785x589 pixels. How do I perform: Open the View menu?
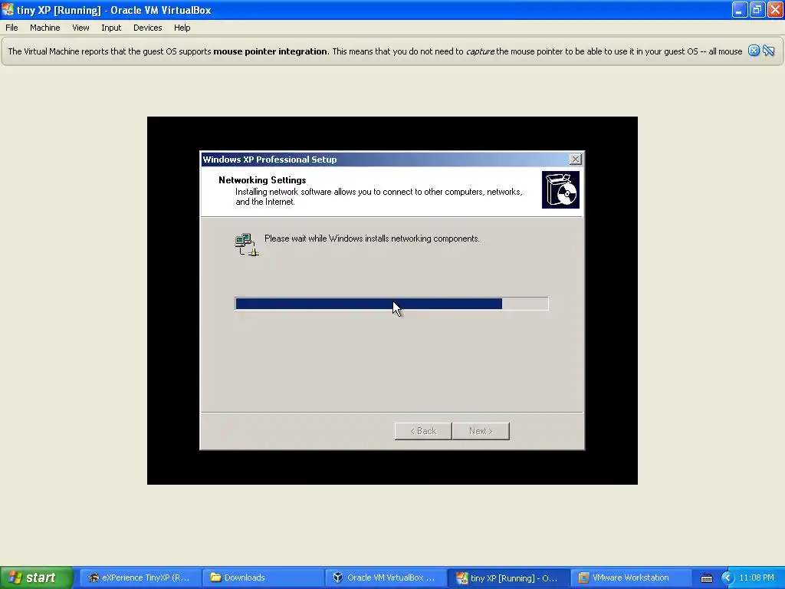[x=80, y=28]
